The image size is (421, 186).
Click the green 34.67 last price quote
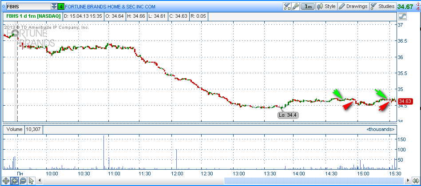(x=405, y=7)
